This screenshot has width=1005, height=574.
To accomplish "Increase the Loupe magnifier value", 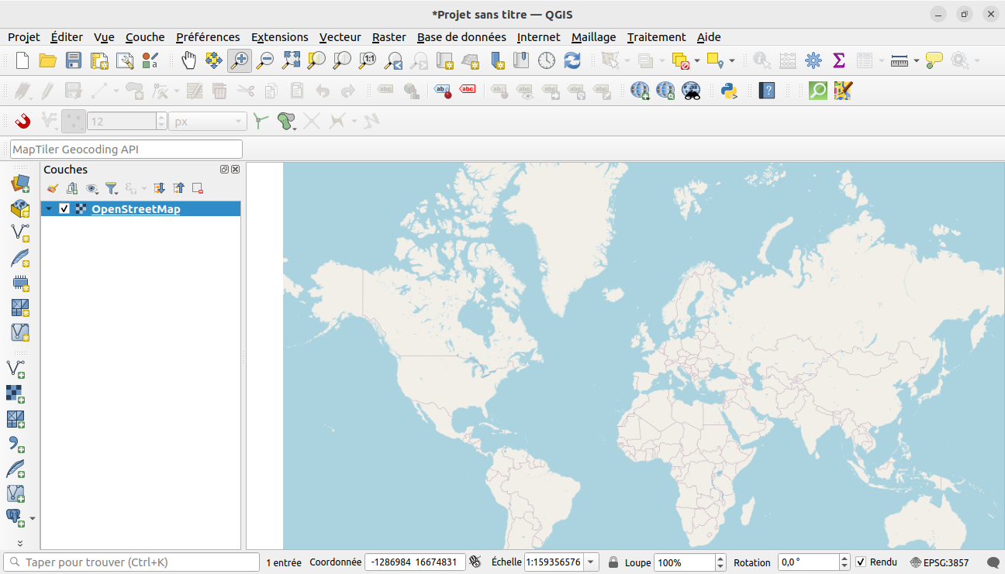I will click(x=720, y=559).
